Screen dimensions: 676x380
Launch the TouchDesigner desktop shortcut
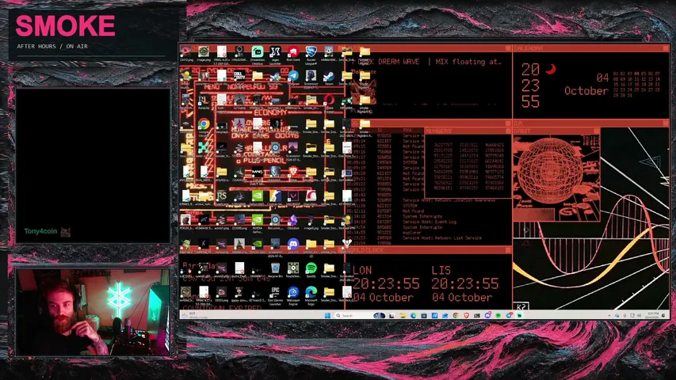point(293,270)
